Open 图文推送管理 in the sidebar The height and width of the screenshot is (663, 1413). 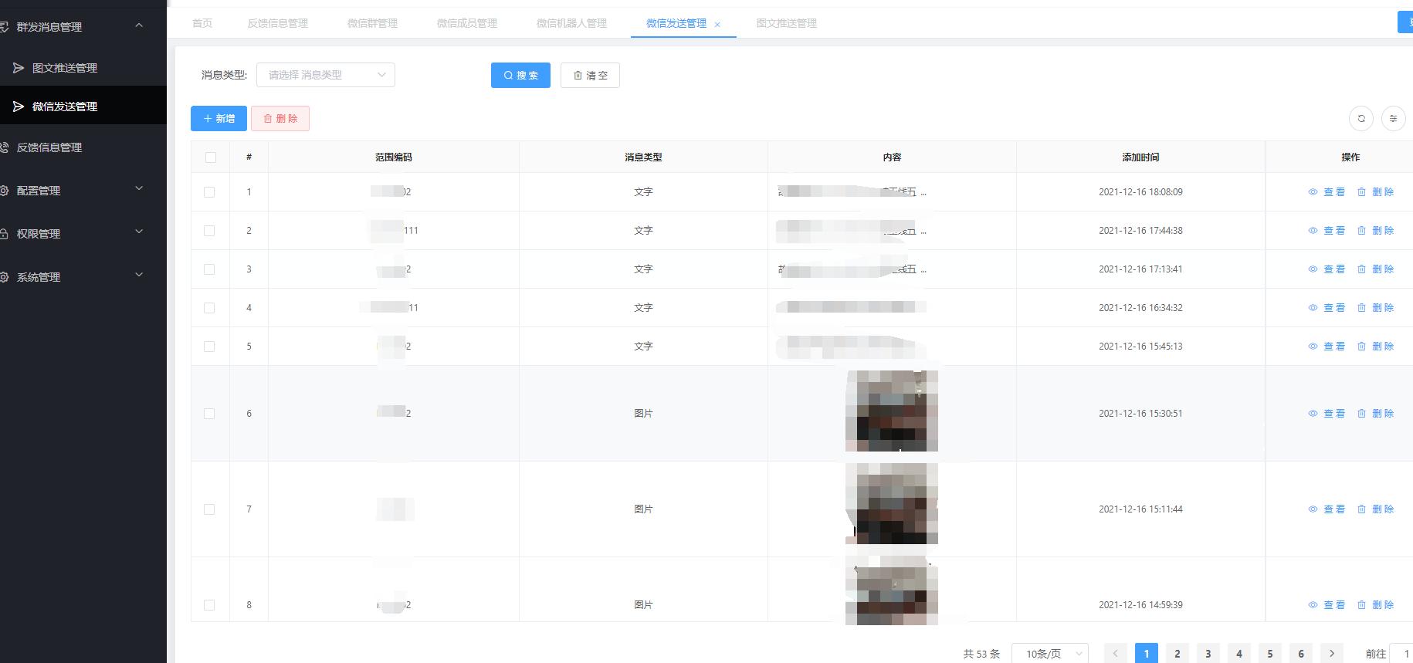coord(83,68)
